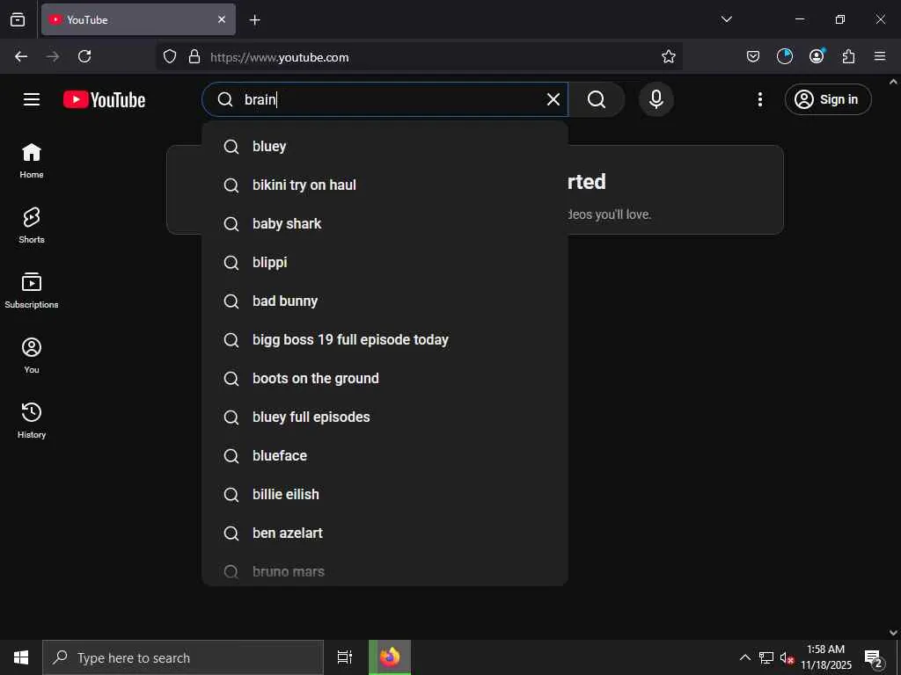Select the 'baby shark' suggestion
Image resolution: width=901 pixels, height=675 pixels.
point(385,224)
